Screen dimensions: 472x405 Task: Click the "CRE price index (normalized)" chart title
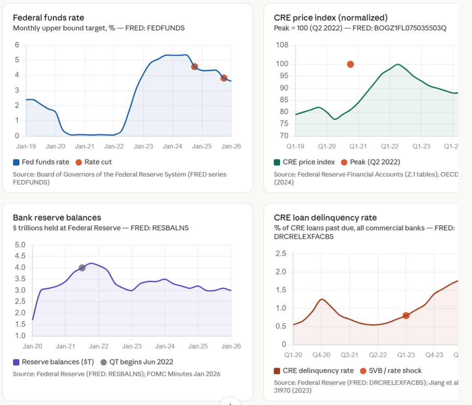point(330,18)
